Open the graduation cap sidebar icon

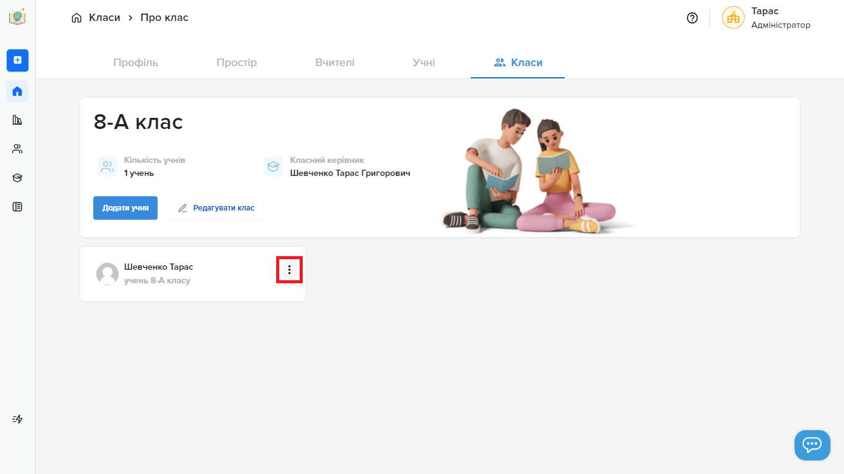17,178
